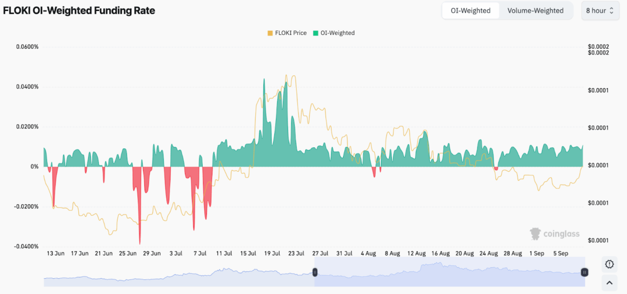The height and width of the screenshot is (294, 627).
Task: Click the '29 Jun' date label
Action: coord(152,253)
